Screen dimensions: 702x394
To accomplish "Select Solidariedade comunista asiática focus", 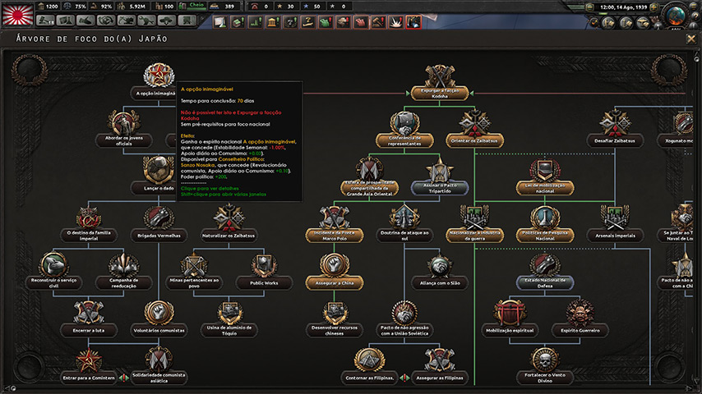I will coord(159,367).
